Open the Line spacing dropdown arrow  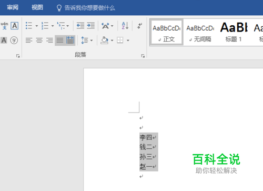[x=92, y=41]
